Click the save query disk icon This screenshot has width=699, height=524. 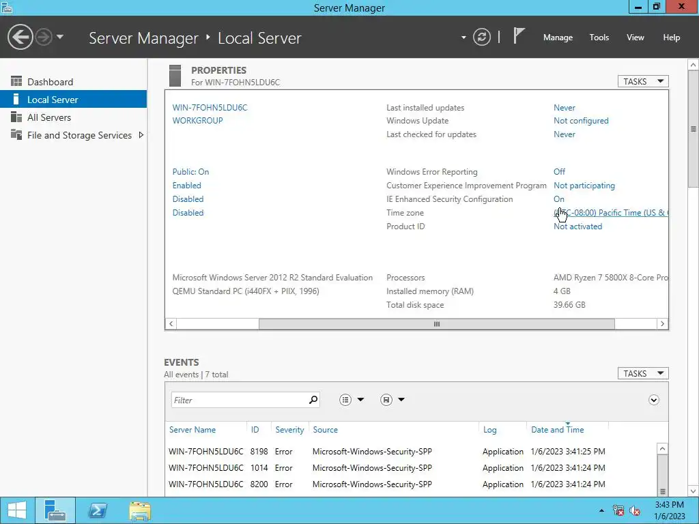tap(386, 400)
